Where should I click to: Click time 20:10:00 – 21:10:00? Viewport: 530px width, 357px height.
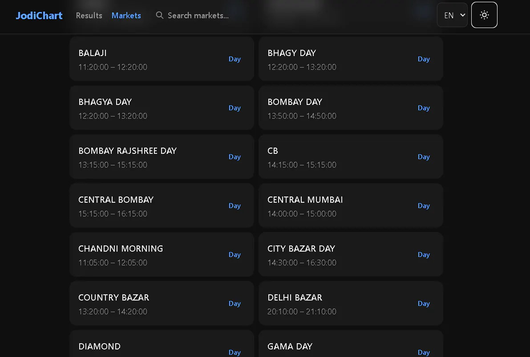point(302,312)
